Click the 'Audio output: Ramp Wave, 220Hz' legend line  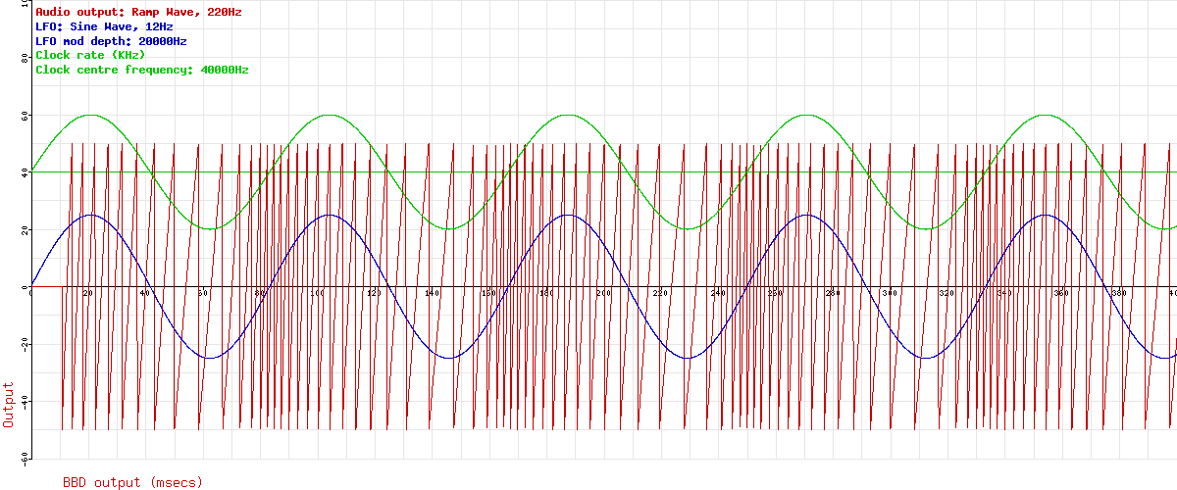click(138, 12)
